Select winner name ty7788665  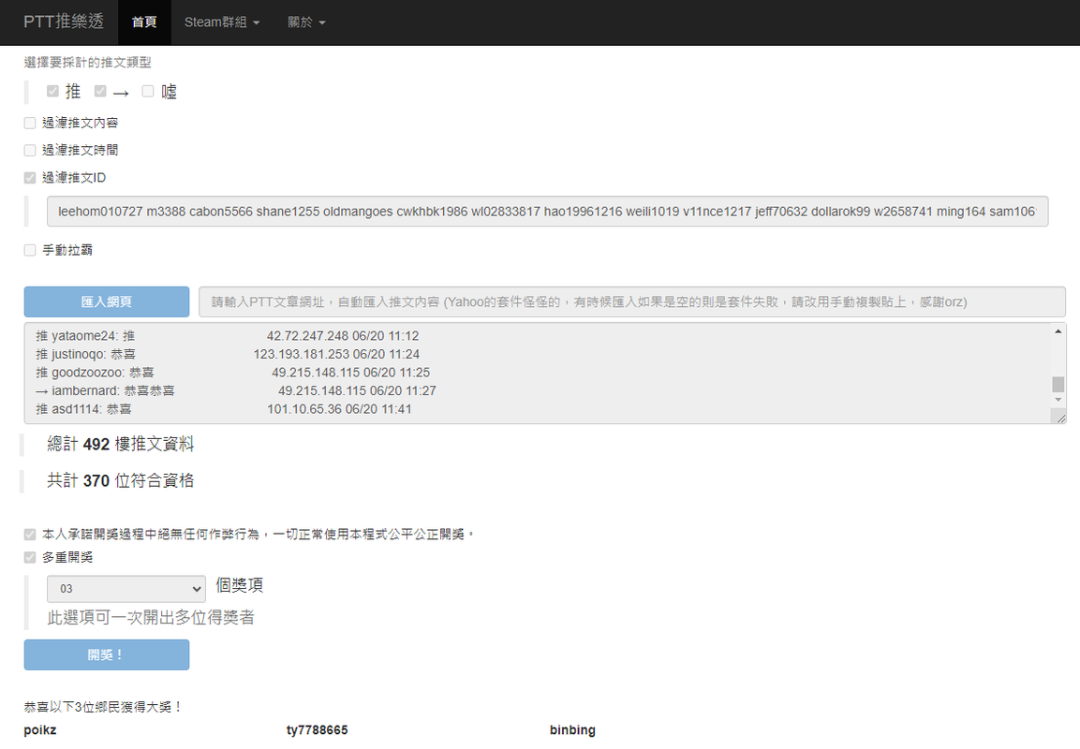point(317,729)
